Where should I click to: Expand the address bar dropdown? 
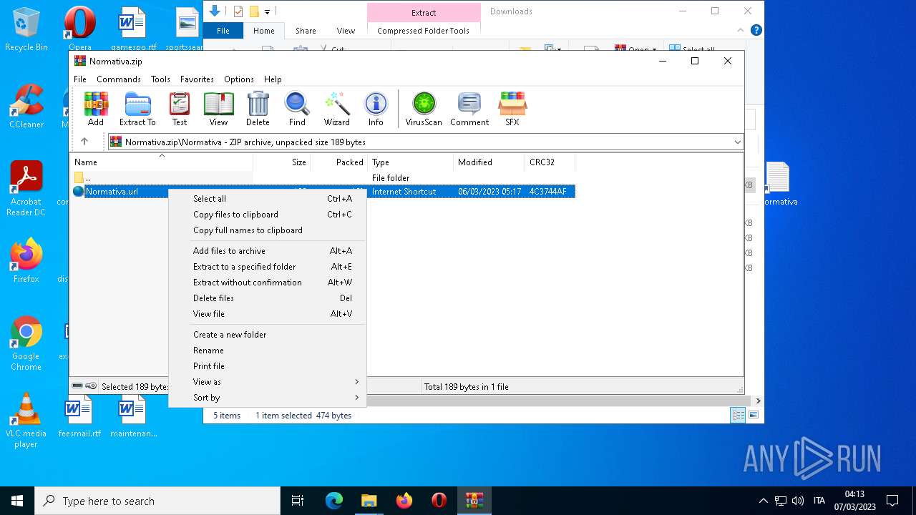point(737,142)
